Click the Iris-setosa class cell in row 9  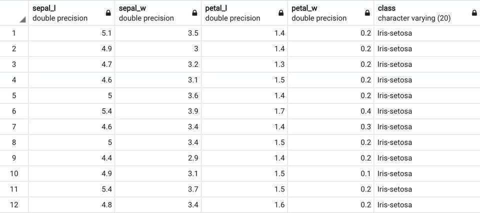(x=395, y=158)
